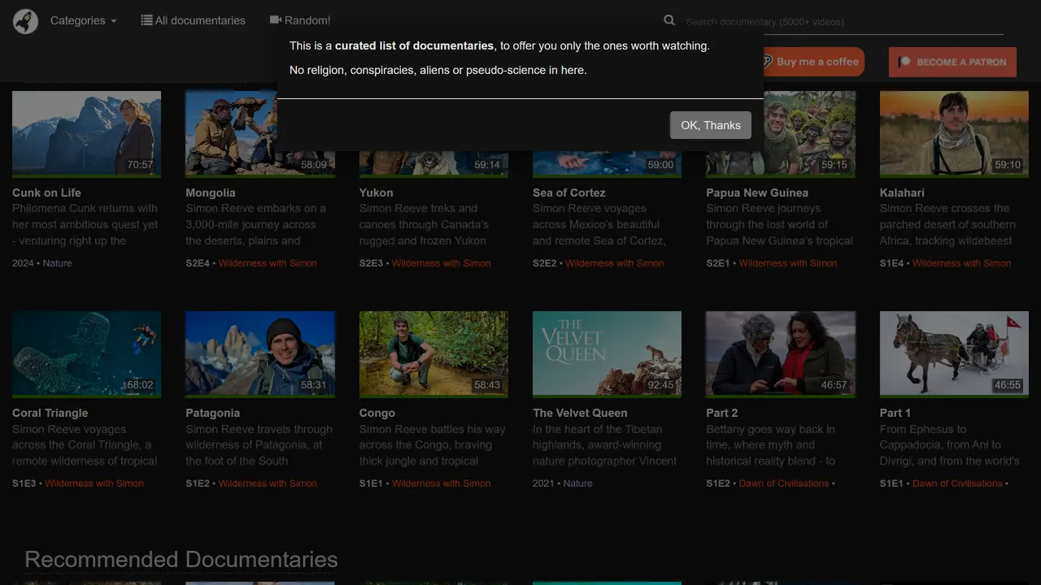Open All documentaries list
This screenshot has height=585, width=1041.
pyautogui.click(x=194, y=20)
